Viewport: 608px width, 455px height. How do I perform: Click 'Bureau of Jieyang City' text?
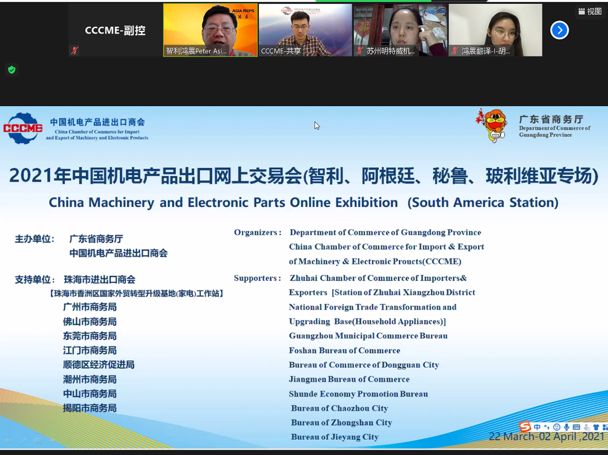point(335,437)
